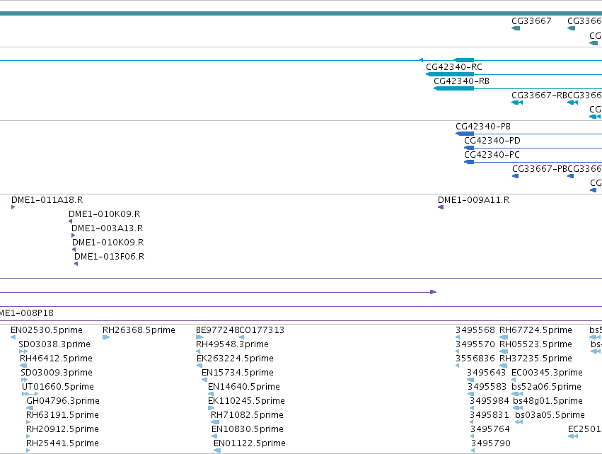This screenshot has height=454, width=602.
Task: Click the 3495790 feature label
Action: pos(491,443)
